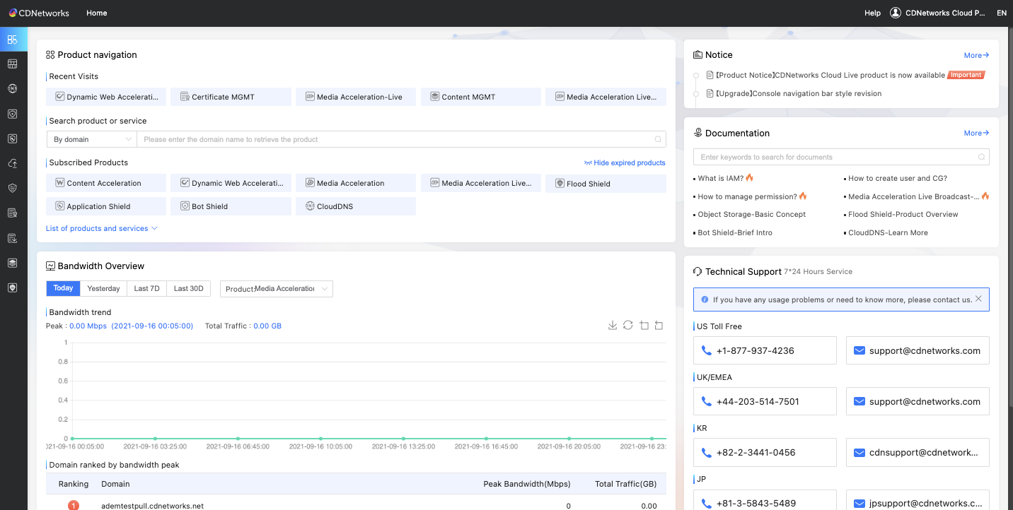
Task: Click US Toll Free phone +1-877-937-4236
Action: [765, 350]
